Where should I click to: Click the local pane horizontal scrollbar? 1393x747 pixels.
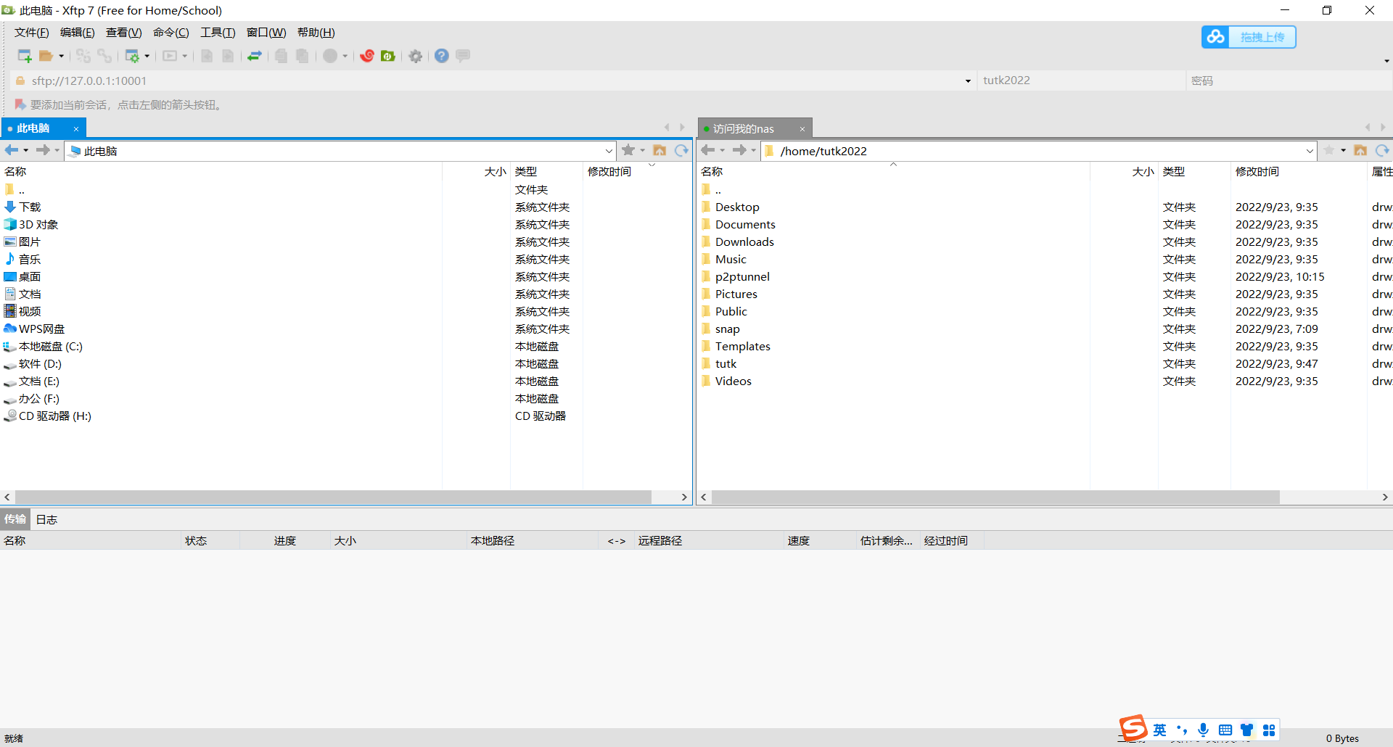[x=334, y=497]
